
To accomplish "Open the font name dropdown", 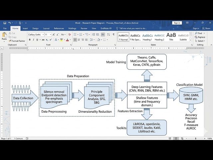I will [43, 35].
